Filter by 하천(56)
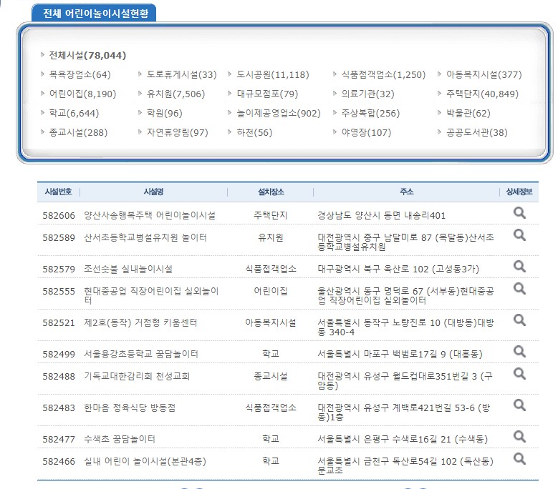 (254, 132)
